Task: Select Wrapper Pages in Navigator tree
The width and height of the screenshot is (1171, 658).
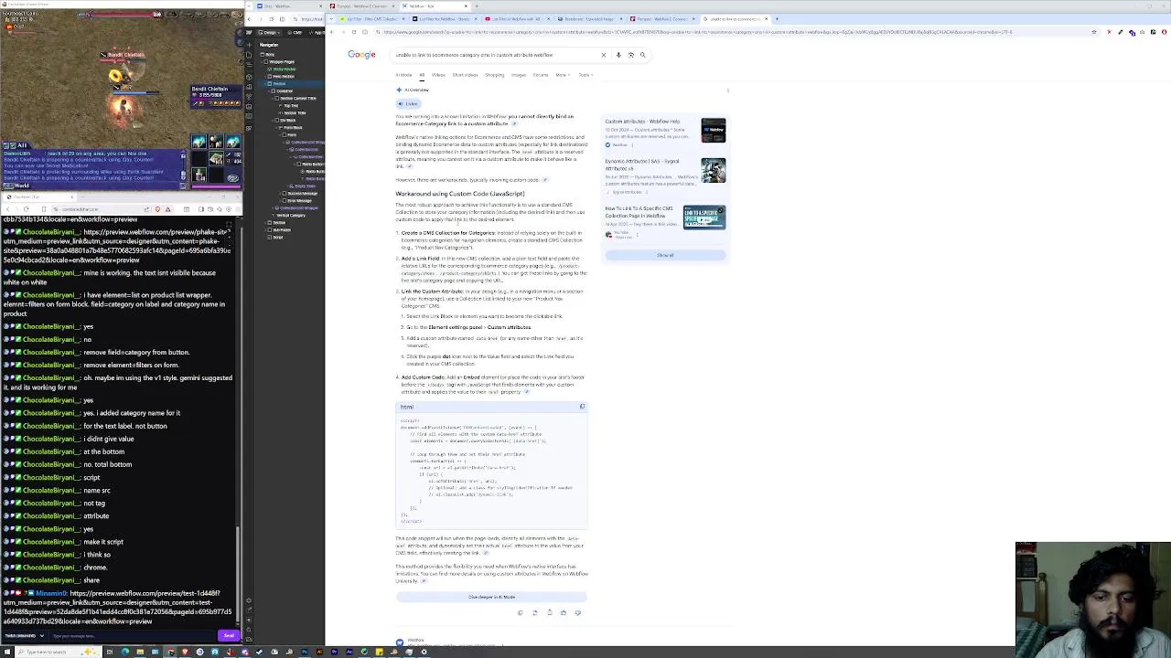Action: click(x=281, y=62)
